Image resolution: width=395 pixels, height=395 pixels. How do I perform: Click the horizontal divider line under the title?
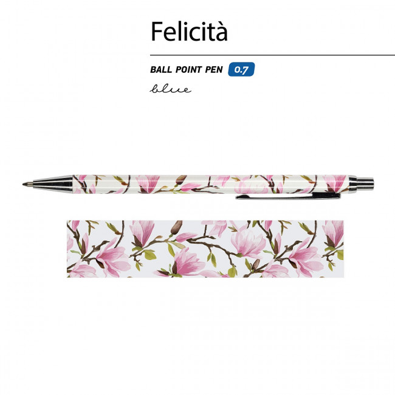coord(272,55)
